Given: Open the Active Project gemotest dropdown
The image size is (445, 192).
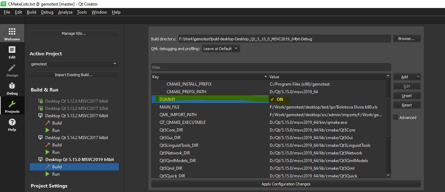Looking at the screenshot, I should point(74,64).
